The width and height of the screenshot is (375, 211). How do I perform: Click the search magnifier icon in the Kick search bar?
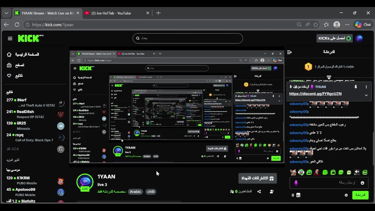click(138, 38)
